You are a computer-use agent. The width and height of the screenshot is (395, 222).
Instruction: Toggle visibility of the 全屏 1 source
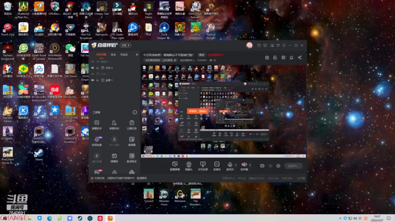click(x=93, y=80)
